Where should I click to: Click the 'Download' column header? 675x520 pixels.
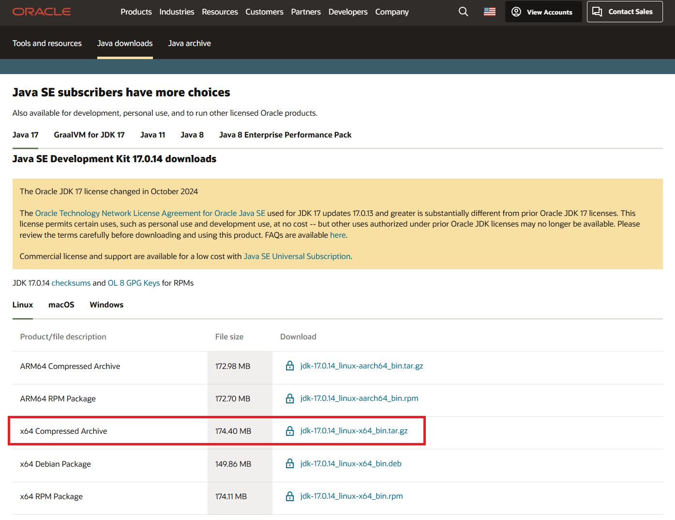click(298, 336)
